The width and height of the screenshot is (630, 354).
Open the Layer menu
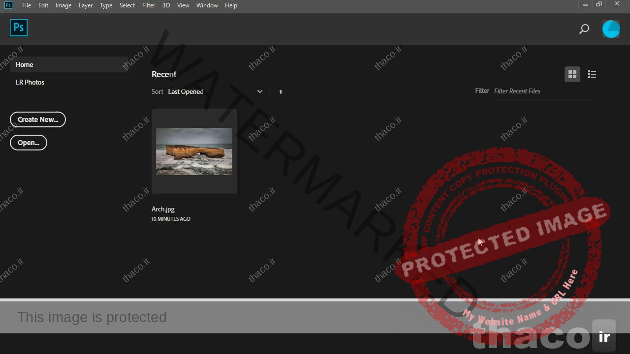[86, 5]
